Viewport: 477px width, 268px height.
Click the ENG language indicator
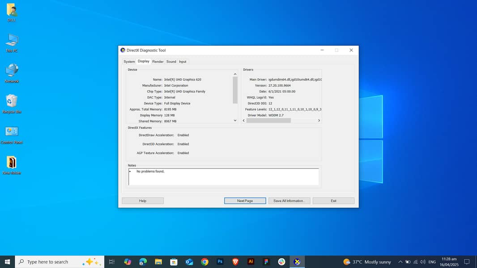tap(432, 262)
